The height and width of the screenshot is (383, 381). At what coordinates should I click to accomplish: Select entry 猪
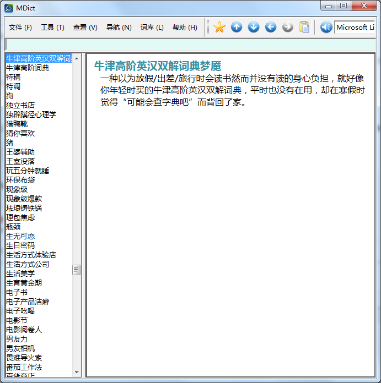[x=9, y=143]
